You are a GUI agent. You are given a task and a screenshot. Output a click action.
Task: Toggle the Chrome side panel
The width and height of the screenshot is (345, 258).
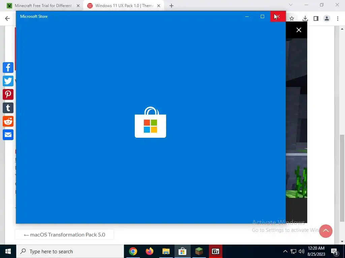tap(316, 19)
